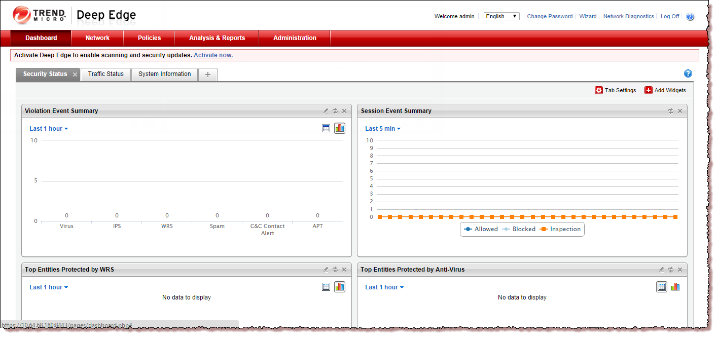This screenshot has height=338, width=718.
Task: Add a new dashboard tab with plus
Action: pyautogui.click(x=207, y=74)
